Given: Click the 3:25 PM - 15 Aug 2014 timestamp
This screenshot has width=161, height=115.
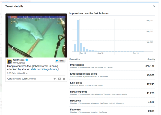Looking at the screenshot, I should point(17,73).
